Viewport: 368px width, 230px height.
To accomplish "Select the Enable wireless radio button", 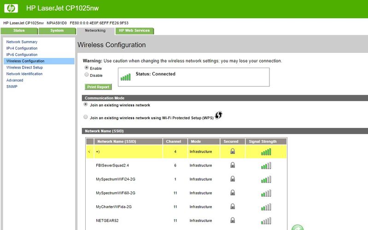I will pos(87,68).
